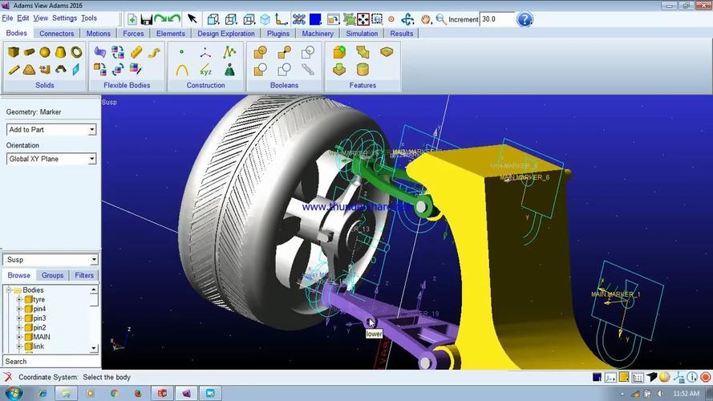Pick the Select arrow tool

tap(192, 18)
